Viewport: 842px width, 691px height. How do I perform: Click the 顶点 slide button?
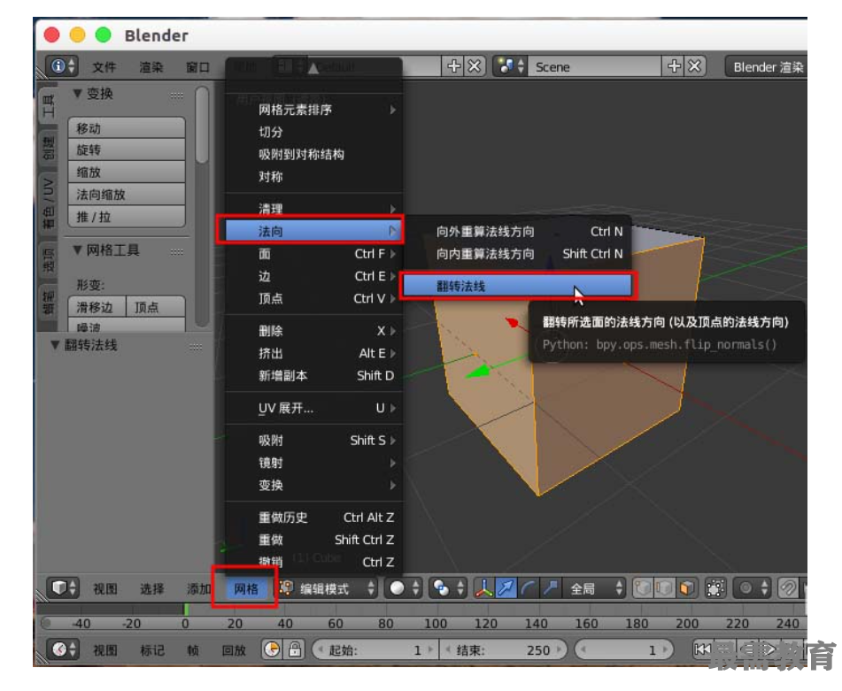[156, 307]
